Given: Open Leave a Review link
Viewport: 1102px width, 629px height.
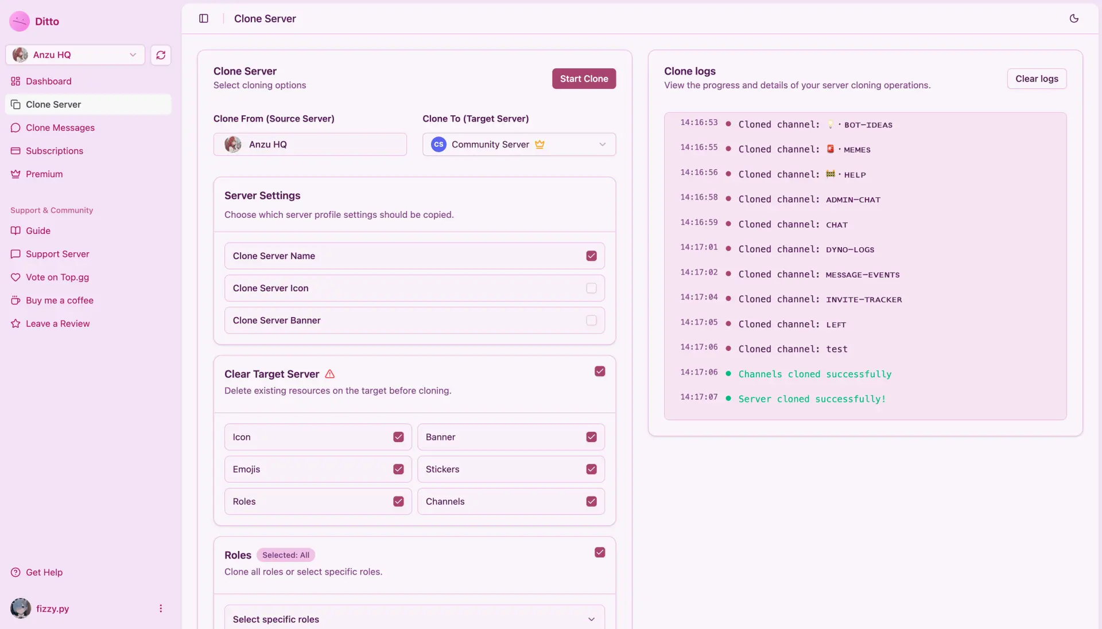Looking at the screenshot, I should tap(88, 323).
